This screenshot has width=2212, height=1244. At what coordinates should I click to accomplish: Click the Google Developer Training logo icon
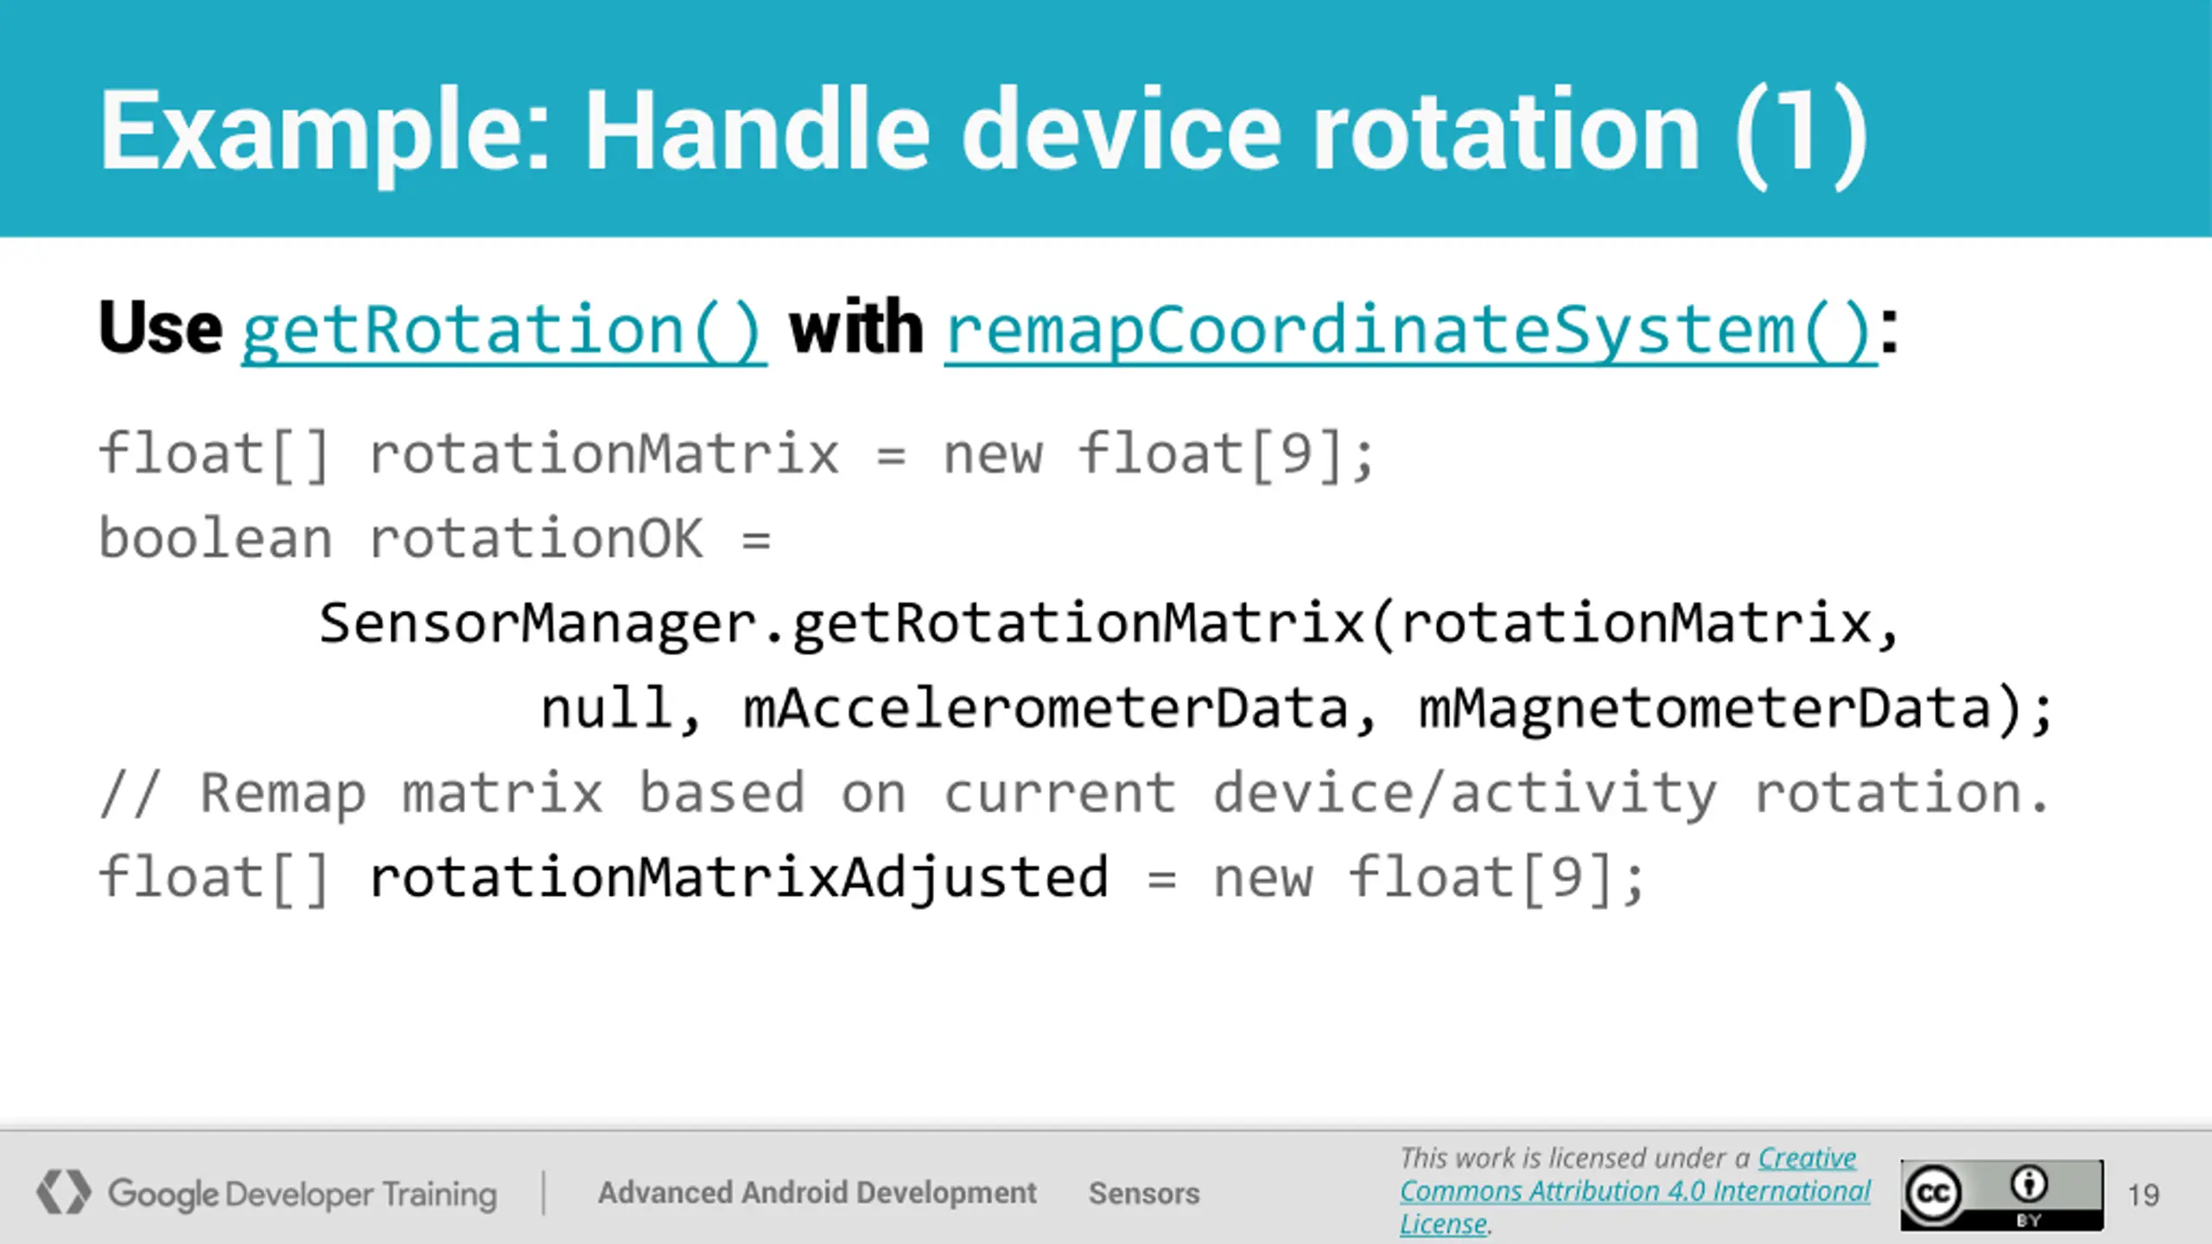[63, 1192]
